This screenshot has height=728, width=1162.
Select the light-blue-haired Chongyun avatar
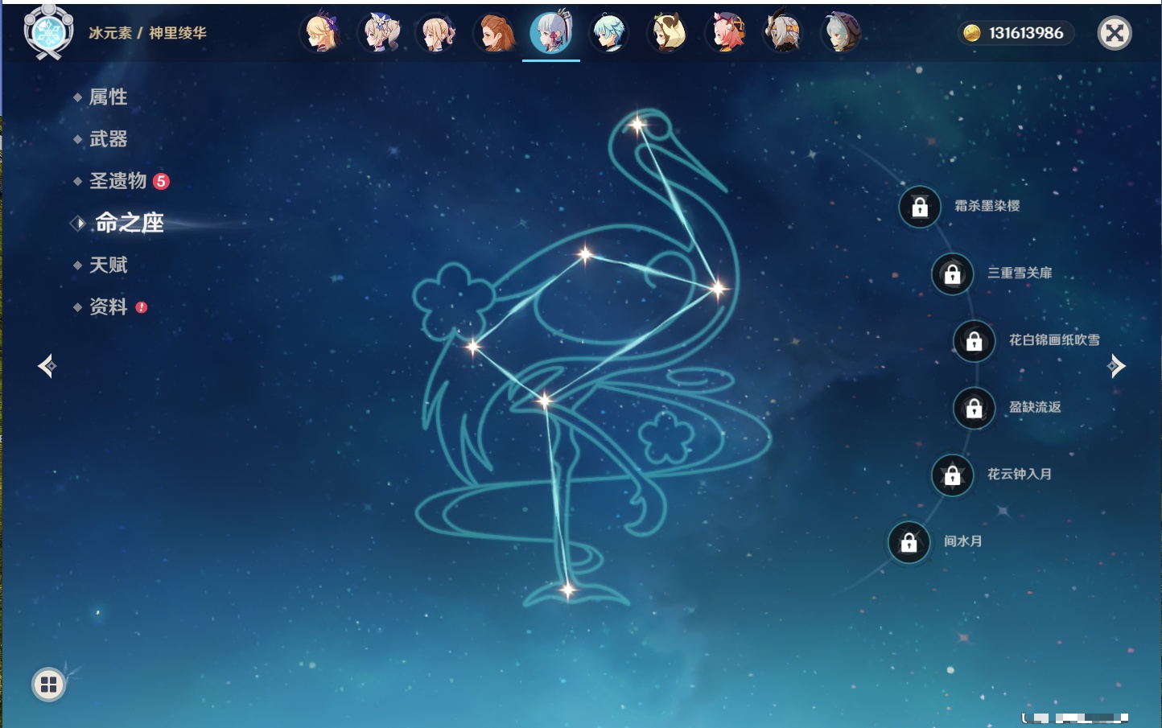click(x=610, y=33)
